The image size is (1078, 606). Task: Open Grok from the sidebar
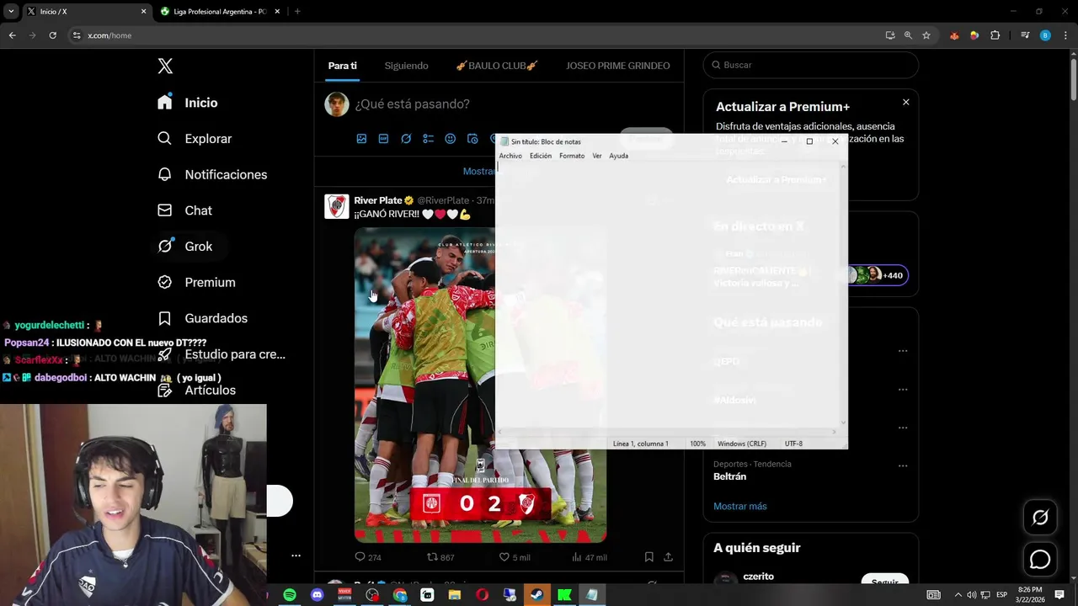[184, 247]
